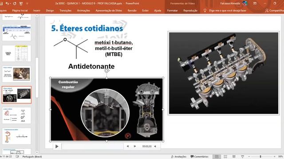284x159 pixels.
Task: Click the video rotation handle
Action: tap(106, 71)
